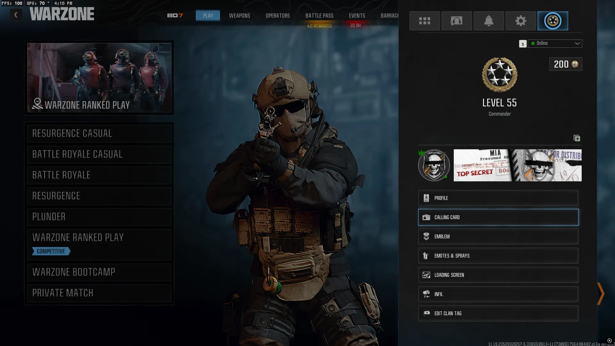This screenshot has height=346, width=615.
Task: Click the BO7 game switch logo
Action: click(175, 15)
